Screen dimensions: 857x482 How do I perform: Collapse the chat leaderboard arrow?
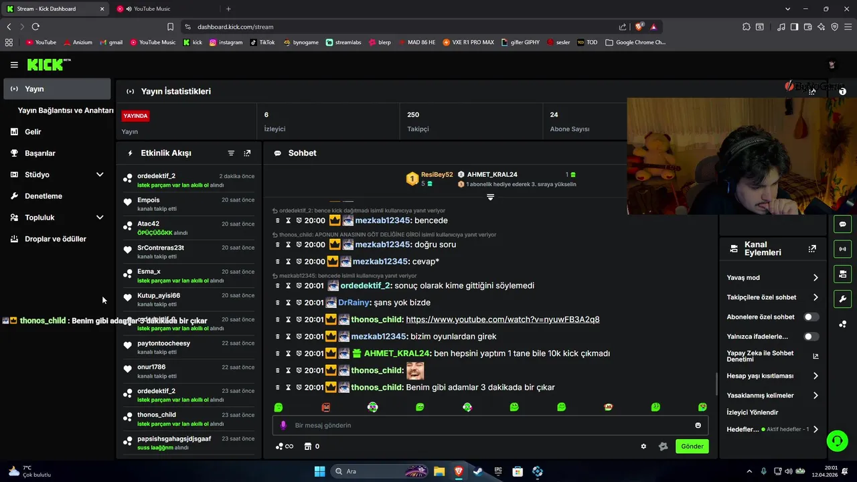point(490,197)
